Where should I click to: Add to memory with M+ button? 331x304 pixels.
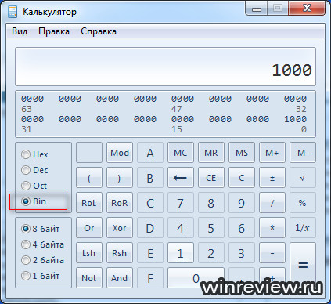click(272, 153)
